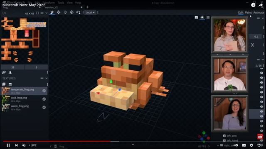Jump to LIVE in the player
This screenshot has height=149, width=266.
tap(32, 145)
